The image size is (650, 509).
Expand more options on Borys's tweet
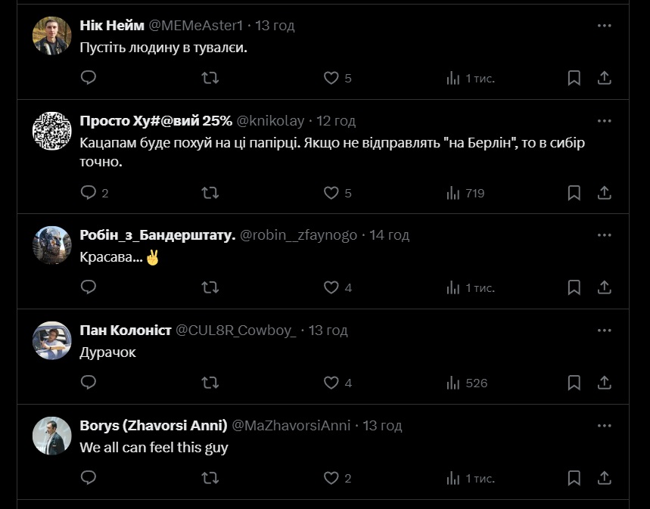tap(604, 425)
